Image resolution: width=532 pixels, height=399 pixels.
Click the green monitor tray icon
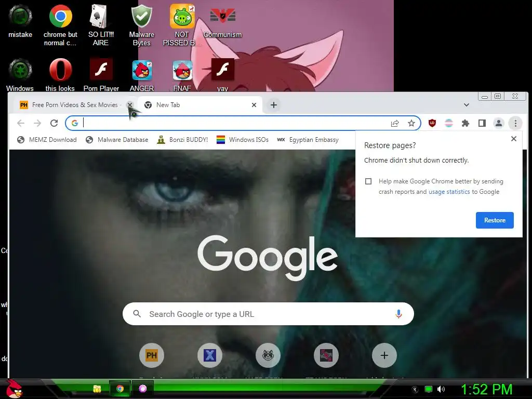tap(429, 389)
